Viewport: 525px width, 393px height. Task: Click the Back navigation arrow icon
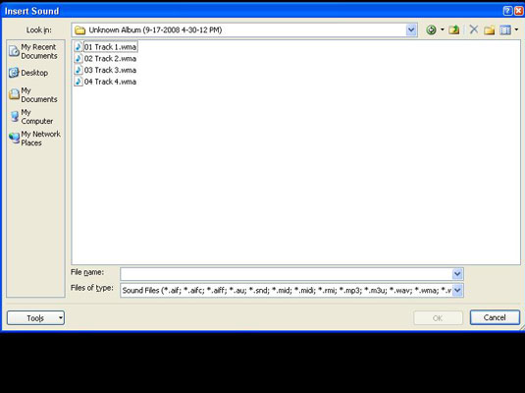pyautogui.click(x=431, y=30)
